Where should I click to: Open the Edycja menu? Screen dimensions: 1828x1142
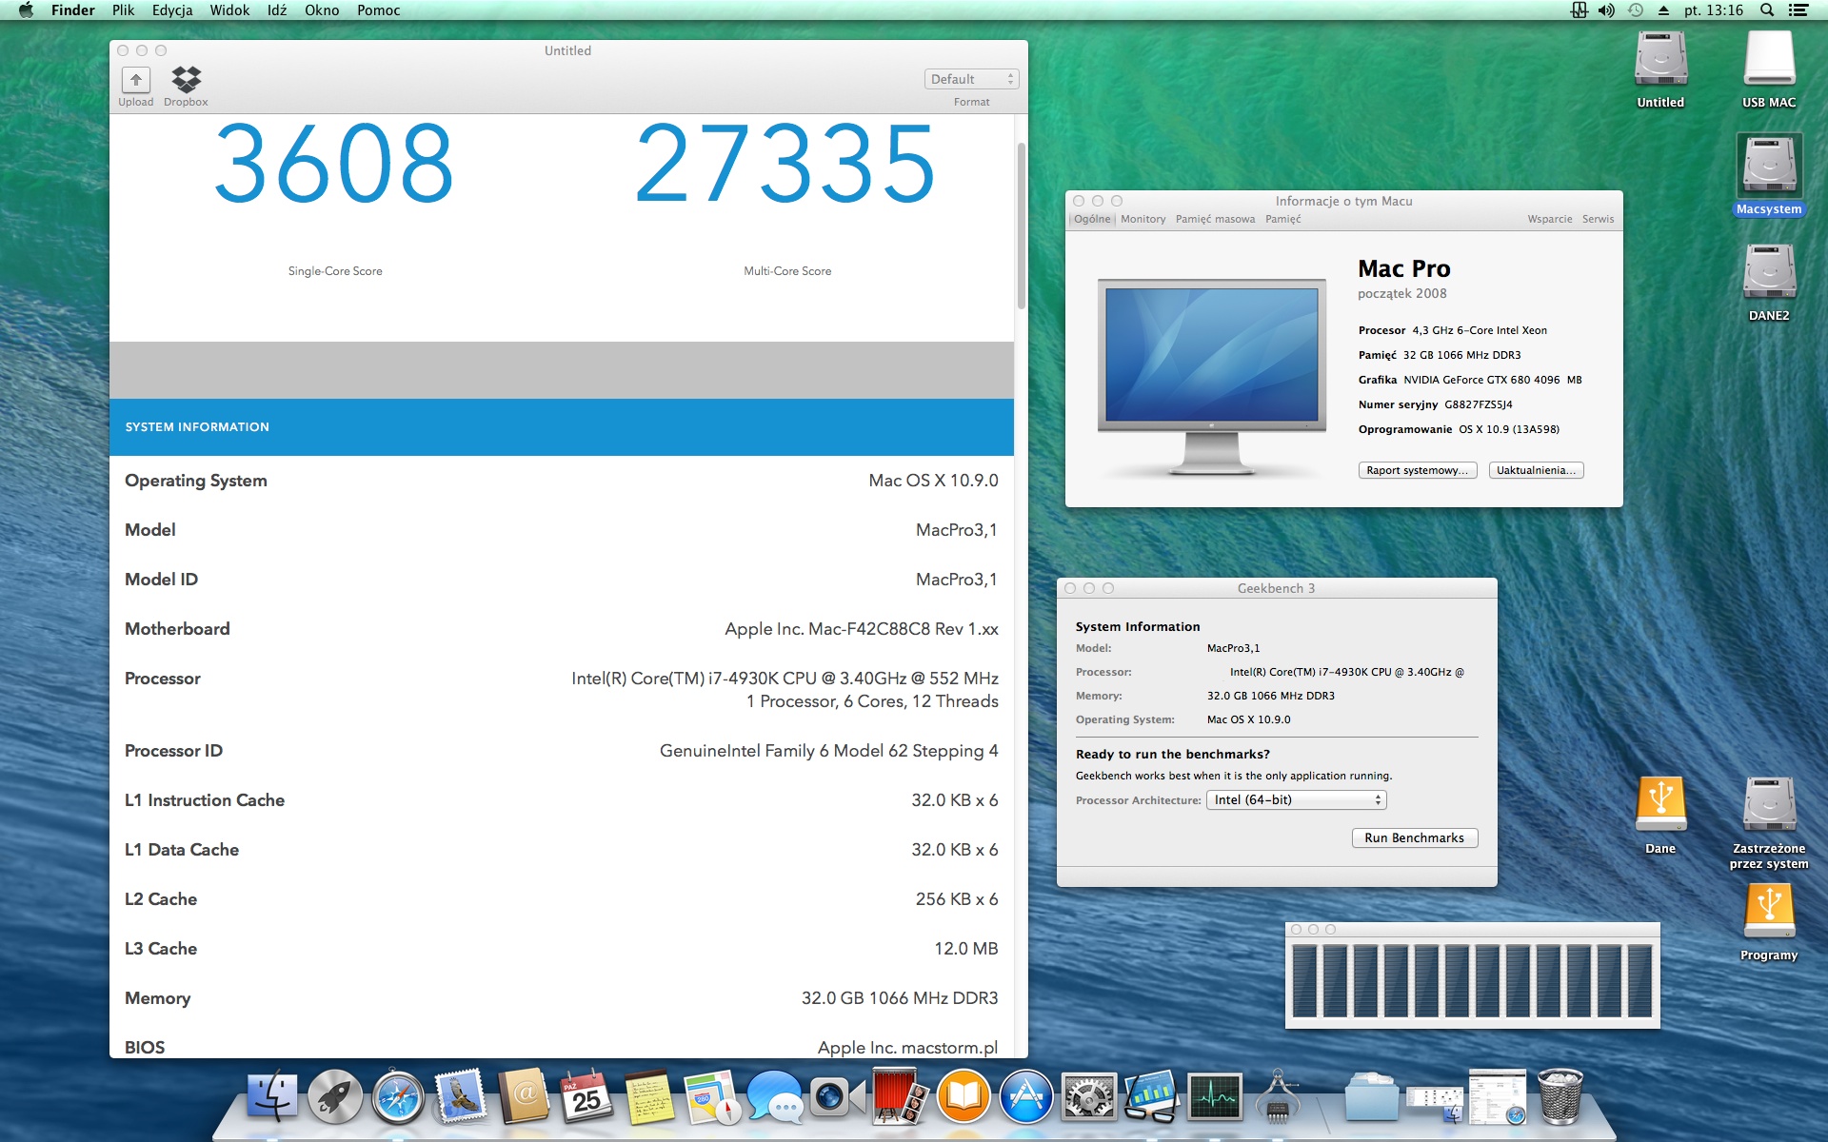click(172, 10)
